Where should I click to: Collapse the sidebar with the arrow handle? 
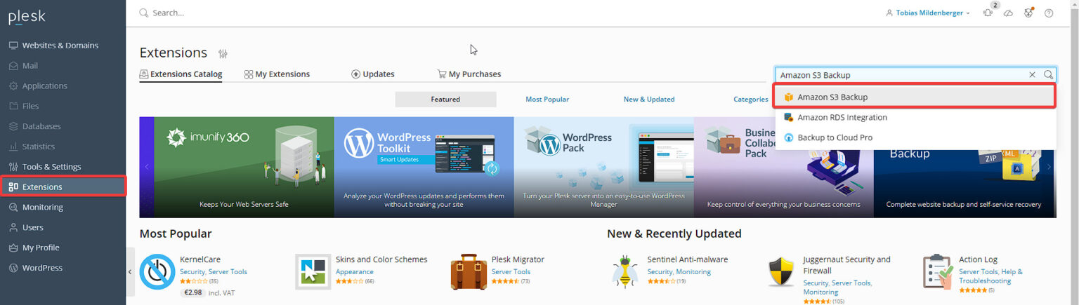[x=130, y=272]
